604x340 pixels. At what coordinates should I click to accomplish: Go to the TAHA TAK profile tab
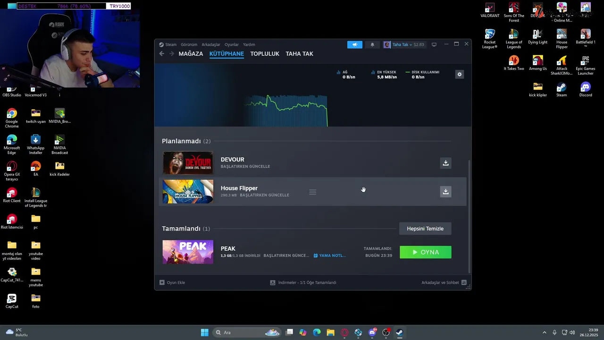(x=299, y=54)
